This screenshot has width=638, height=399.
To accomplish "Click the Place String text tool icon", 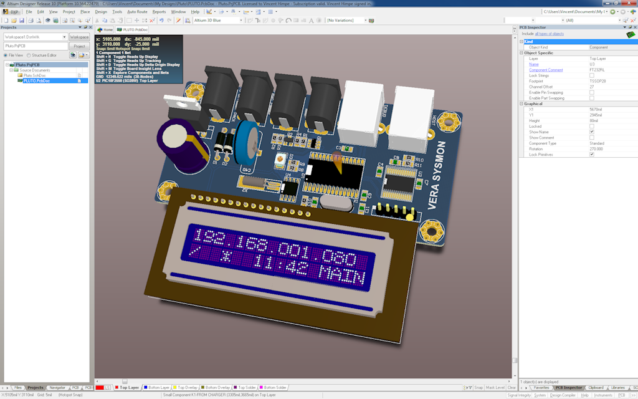I will point(312,21).
